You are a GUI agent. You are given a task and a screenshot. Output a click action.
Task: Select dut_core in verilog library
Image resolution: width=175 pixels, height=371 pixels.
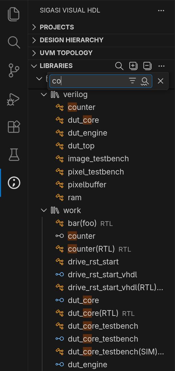pyautogui.click(x=83, y=120)
